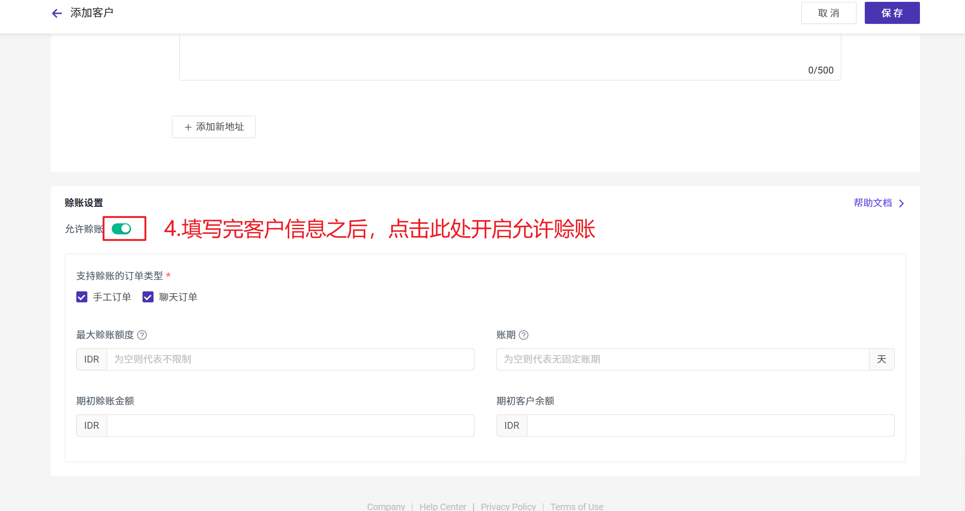965x511 pixels.
Task: Click into the 期初客户余额 input field
Action: pos(710,426)
